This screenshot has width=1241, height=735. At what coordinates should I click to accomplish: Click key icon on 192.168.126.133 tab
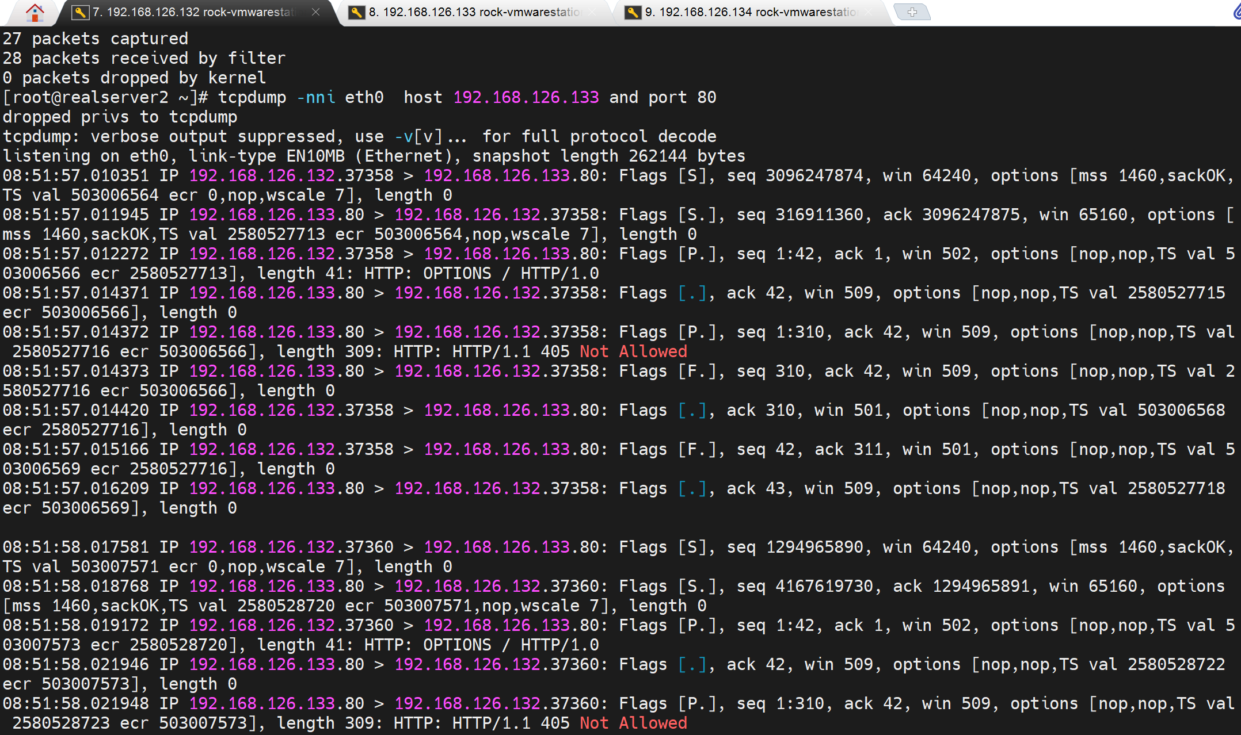[356, 12]
